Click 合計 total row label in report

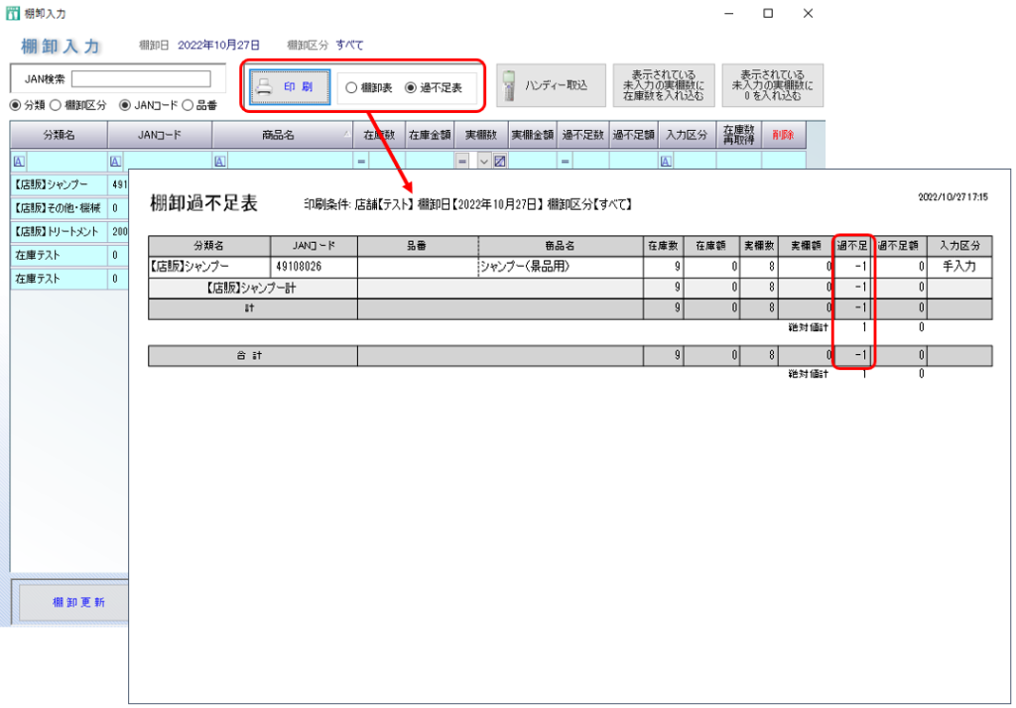coord(249,356)
